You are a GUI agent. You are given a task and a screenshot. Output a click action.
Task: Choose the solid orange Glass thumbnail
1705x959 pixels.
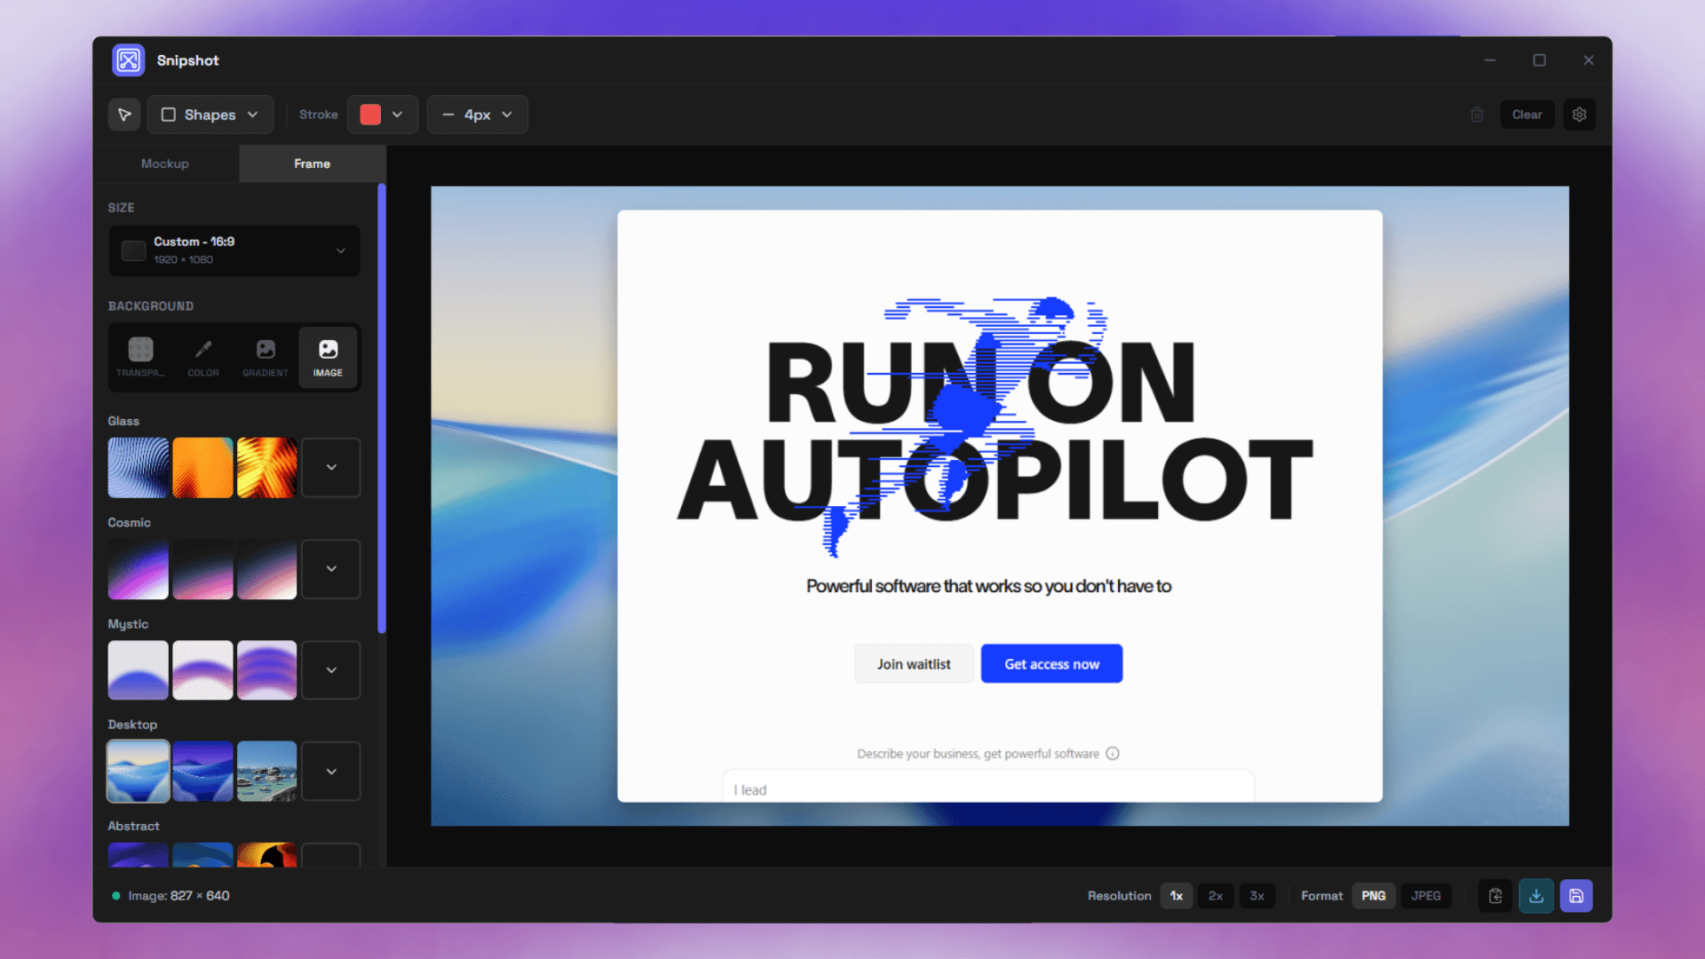(x=202, y=467)
